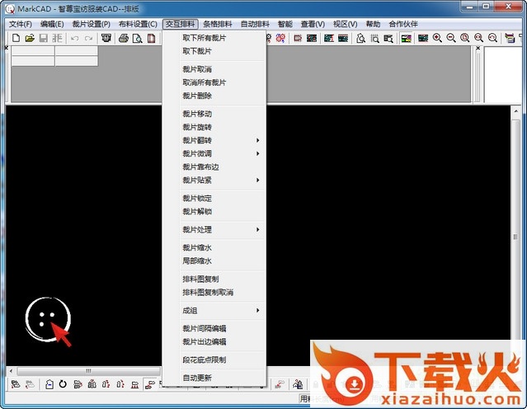Open the 查看(V) menu
527x409 pixels.
point(313,24)
